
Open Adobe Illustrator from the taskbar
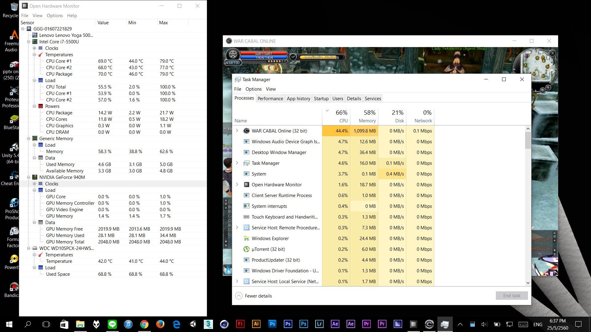256,324
